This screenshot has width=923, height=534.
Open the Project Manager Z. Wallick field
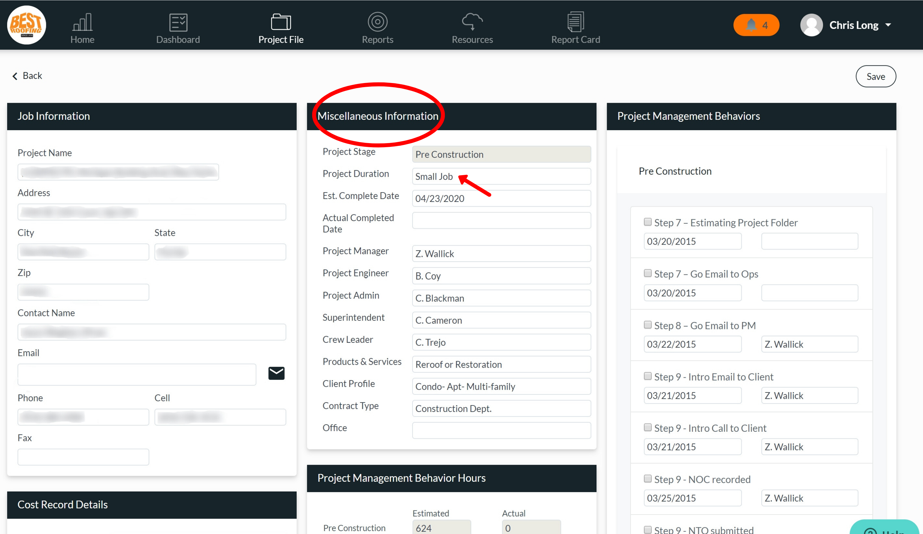[x=501, y=253]
